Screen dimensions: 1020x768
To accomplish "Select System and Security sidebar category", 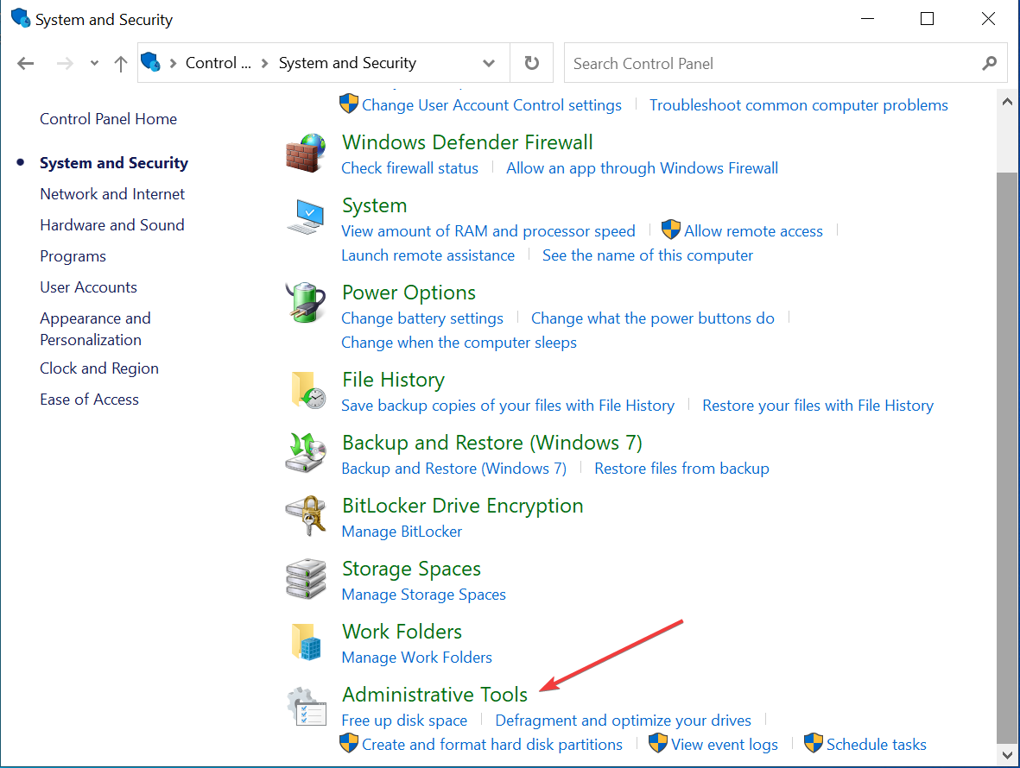I will 114,162.
